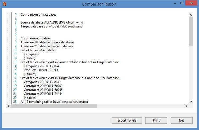Click empty line number 5 in gutter

click(x=16, y=30)
